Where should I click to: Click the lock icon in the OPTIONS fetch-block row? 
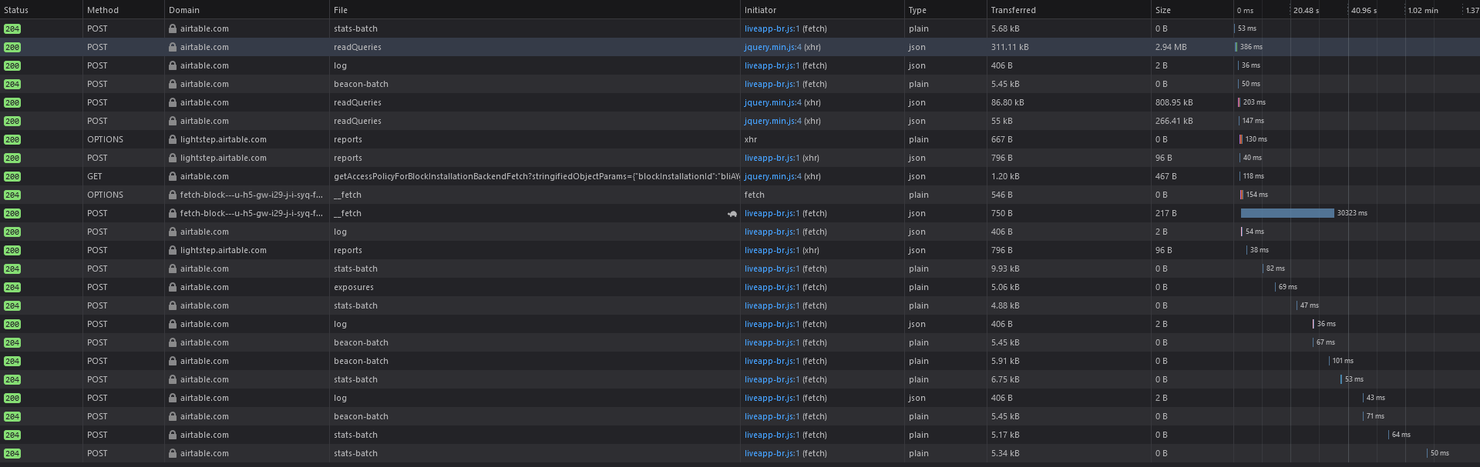point(173,195)
